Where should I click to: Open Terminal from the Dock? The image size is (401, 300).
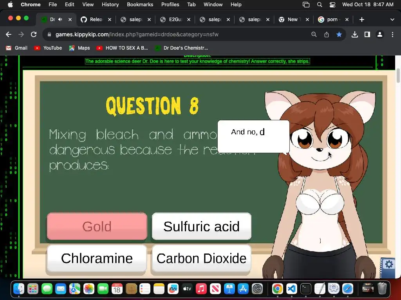[305, 289]
